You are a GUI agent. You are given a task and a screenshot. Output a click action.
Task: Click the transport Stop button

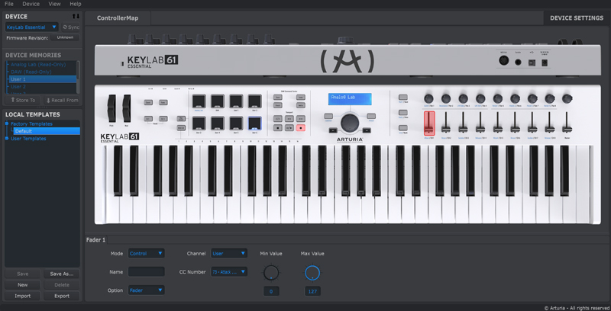pos(278,127)
